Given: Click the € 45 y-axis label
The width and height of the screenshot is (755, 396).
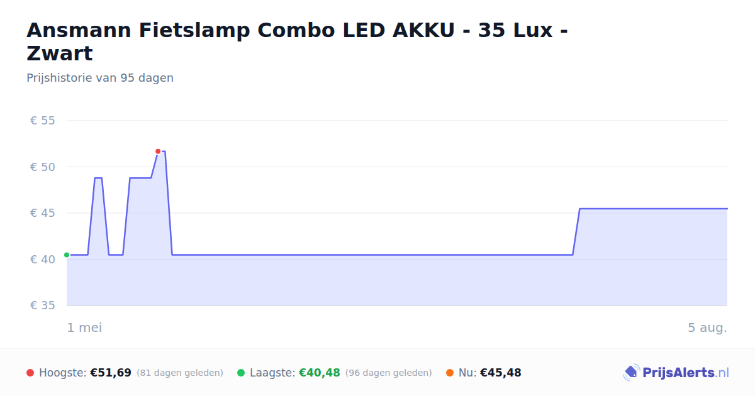Looking at the screenshot, I should [x=43, y=213].
